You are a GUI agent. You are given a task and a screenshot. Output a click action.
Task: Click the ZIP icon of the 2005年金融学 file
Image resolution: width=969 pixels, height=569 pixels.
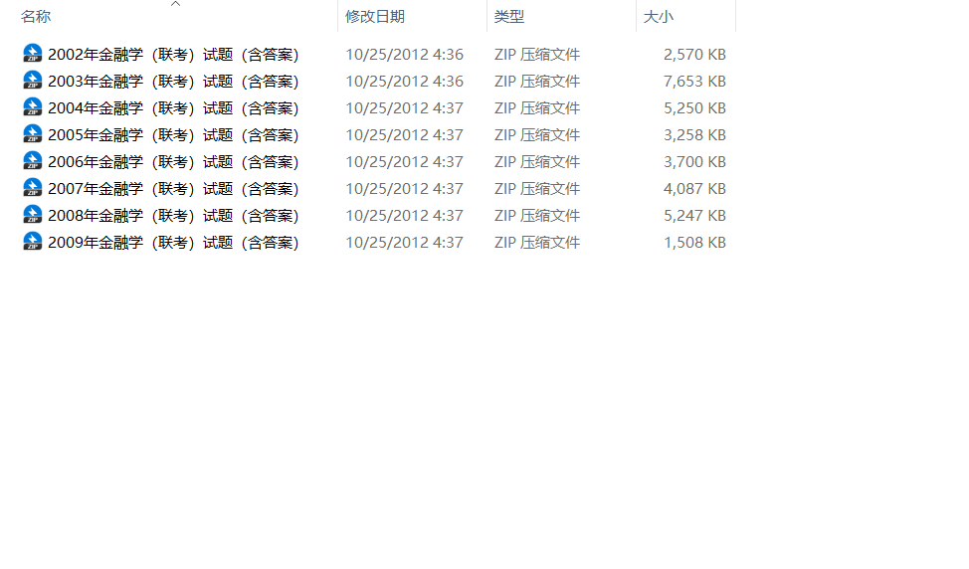pyautogui.click(x=32, y=134)
